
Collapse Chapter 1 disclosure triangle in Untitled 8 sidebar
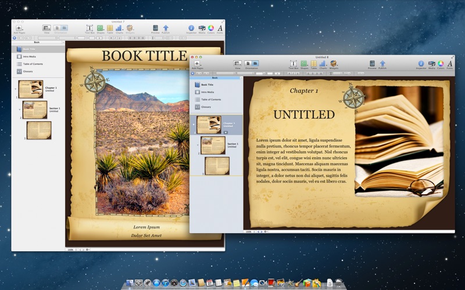194,124
